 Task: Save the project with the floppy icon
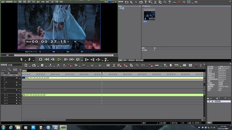(x=42, y=65)
